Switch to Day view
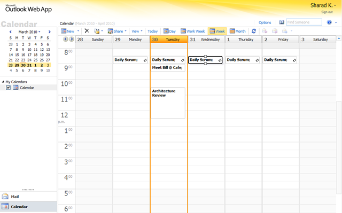The width and height of the screenshot is (342, 213). (169, 31)
